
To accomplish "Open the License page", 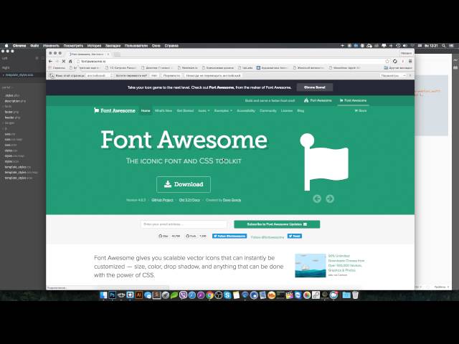I will [287, 110].
